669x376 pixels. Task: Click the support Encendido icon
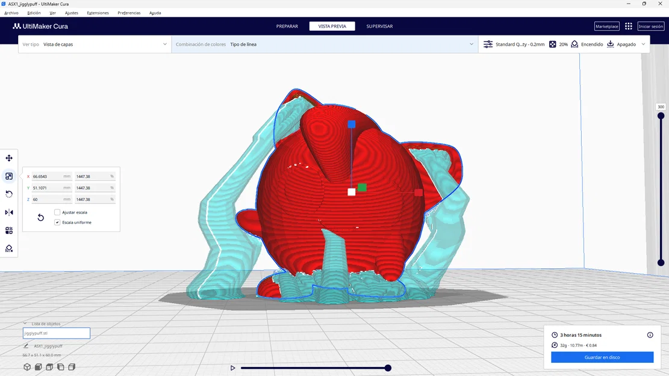[574, 45]
